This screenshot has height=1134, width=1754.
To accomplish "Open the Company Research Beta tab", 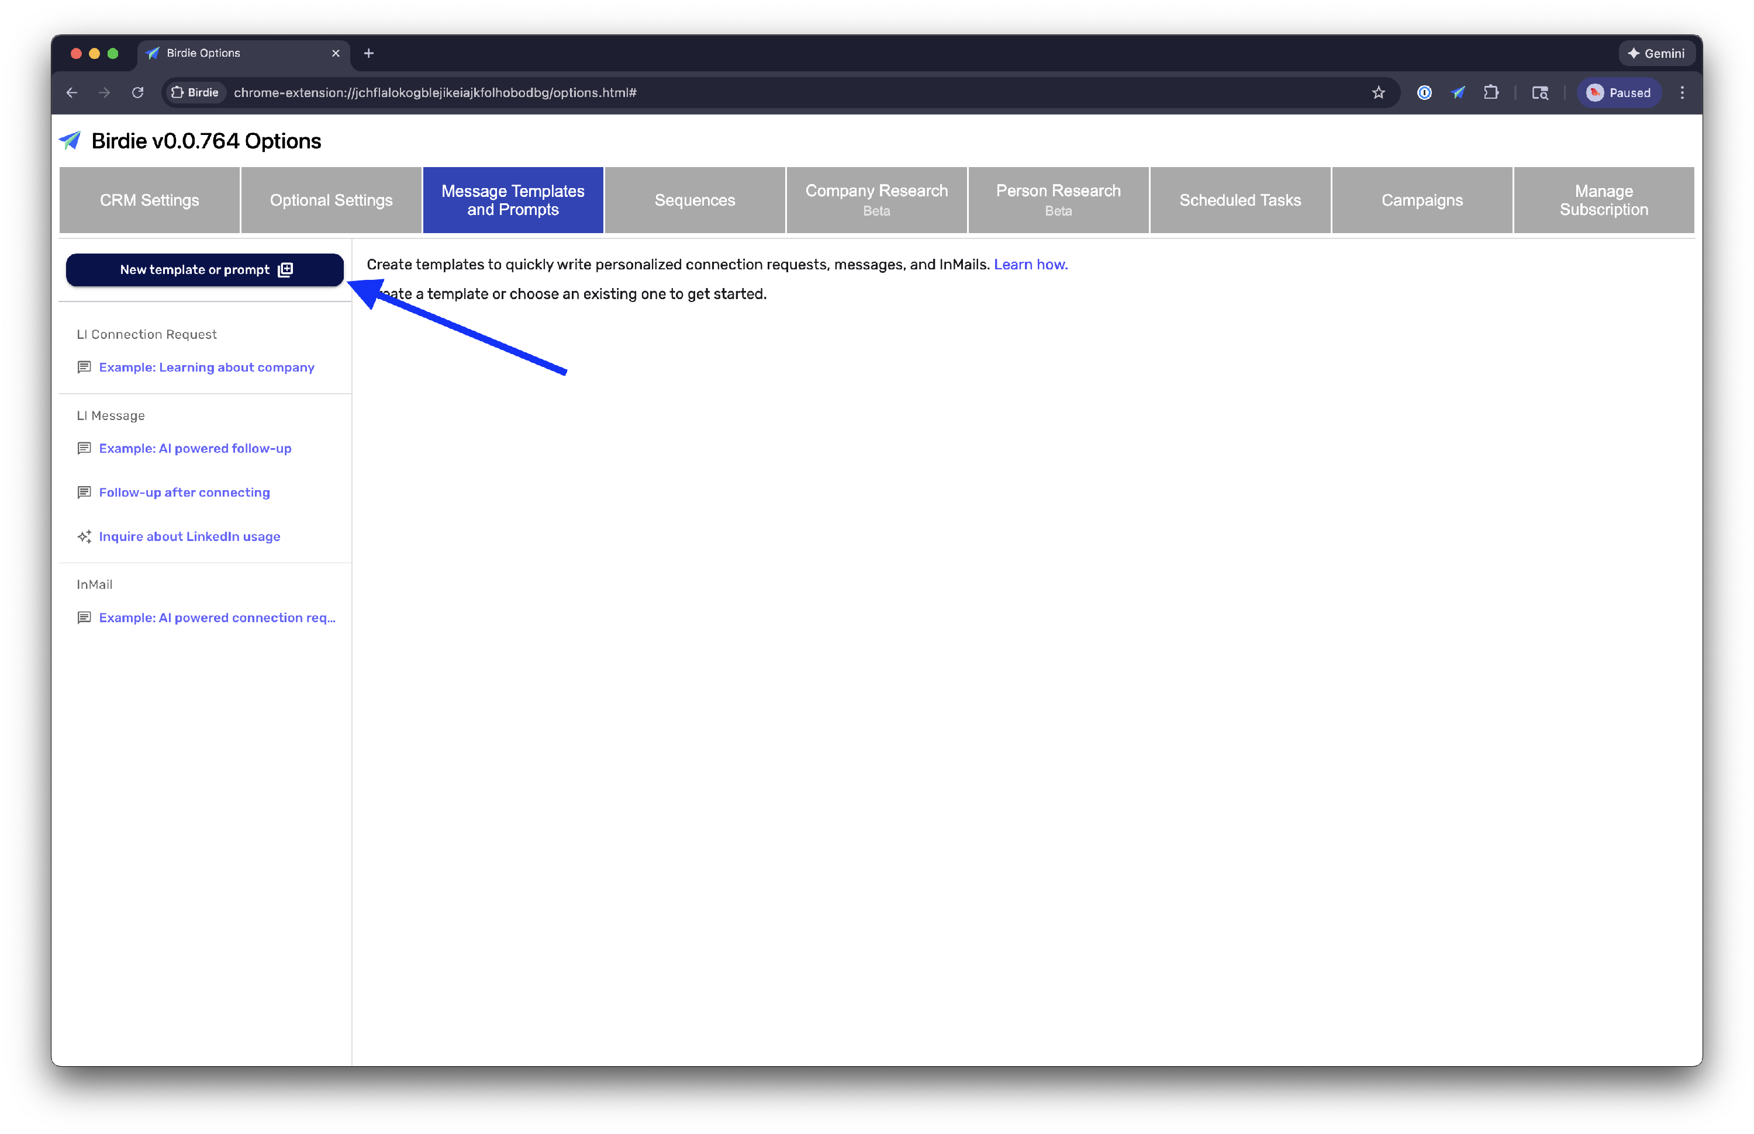I will [875, 200].
